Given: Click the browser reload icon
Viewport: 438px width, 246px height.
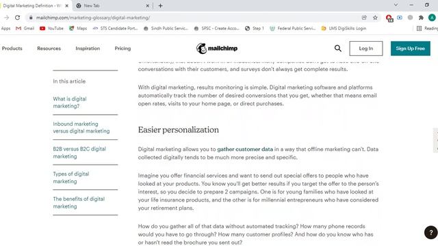Looking at the screenshot, I should [17, 18].
